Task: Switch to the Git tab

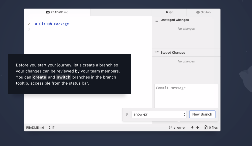Action: tap(169, 12)
